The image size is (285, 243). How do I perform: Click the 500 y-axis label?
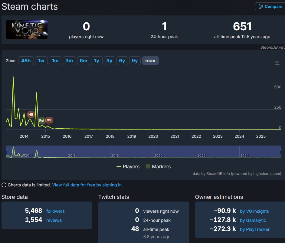277,87
